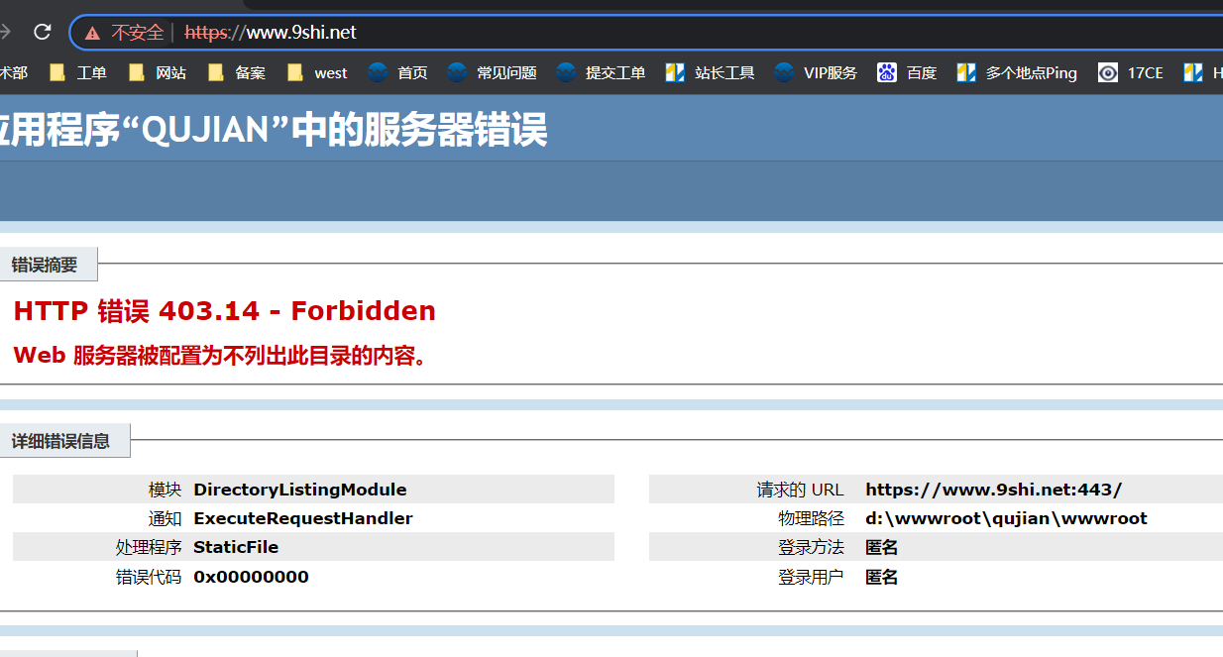The image size is (1223, 657).
Task: Click the browser reload button
Action: point(42,32)
